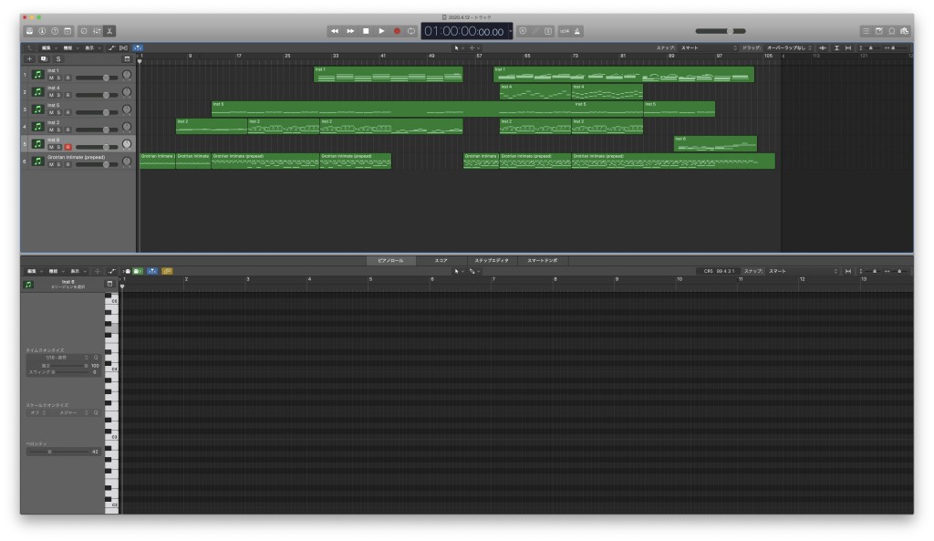Toggle the Cycle mode button

pos(412,31)
